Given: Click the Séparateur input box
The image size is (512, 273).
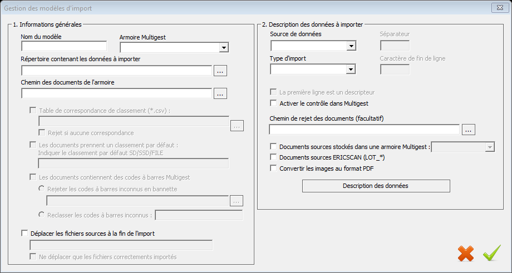Looking at the screenshot, I should tap(395, 46).
